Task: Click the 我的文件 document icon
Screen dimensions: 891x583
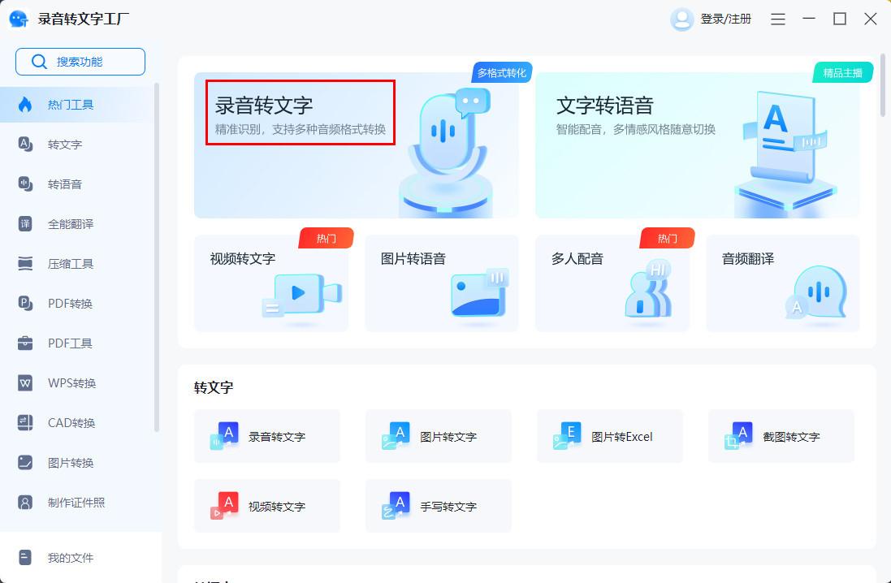Action: coord(25,558)
